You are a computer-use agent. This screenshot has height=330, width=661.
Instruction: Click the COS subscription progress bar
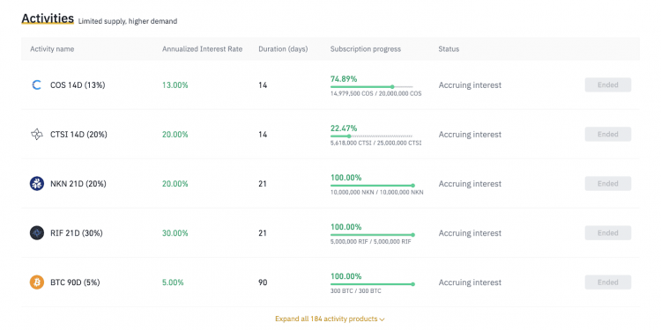[371, 87]
